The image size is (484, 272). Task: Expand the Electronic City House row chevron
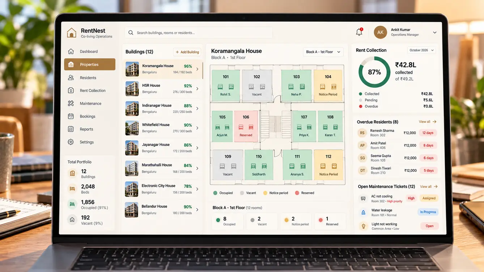(197, 189)
